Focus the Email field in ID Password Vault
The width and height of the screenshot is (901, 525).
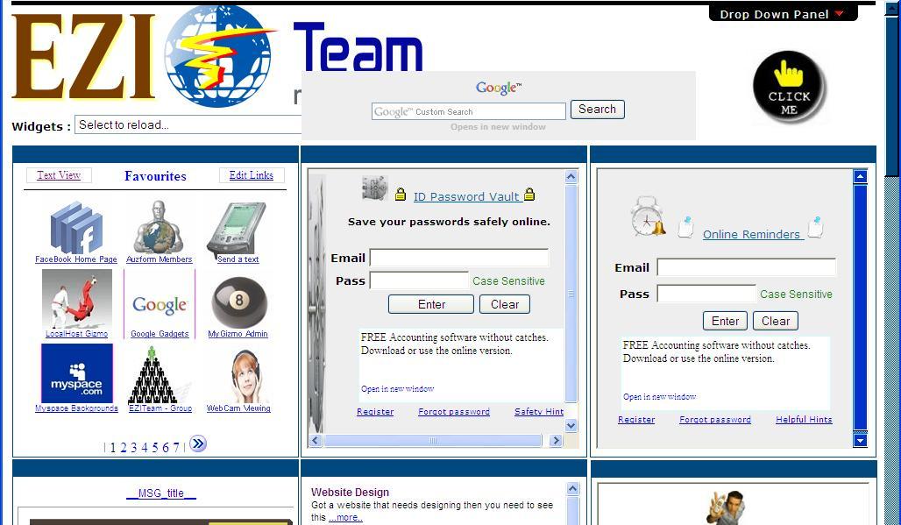point(459,258)
